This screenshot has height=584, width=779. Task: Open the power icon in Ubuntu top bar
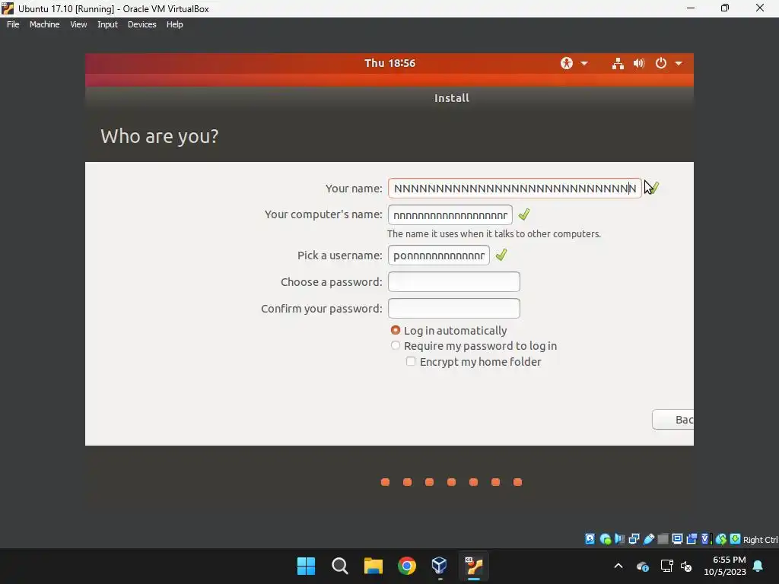pyautogui.click(x=661, y=63)
